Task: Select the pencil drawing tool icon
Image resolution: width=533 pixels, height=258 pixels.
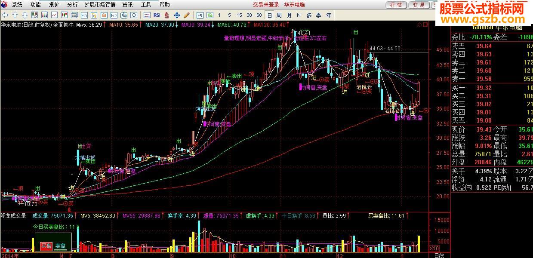Action: tap(187, 15)
